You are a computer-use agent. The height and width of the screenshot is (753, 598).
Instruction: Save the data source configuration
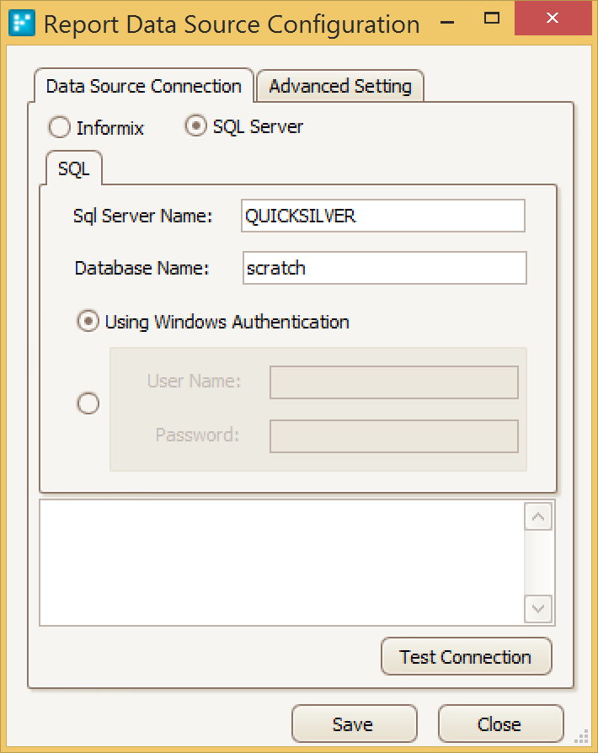coord(354,724)
